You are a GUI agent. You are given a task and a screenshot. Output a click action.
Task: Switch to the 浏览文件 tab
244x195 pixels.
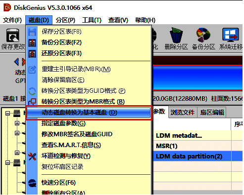pos(183,113)
